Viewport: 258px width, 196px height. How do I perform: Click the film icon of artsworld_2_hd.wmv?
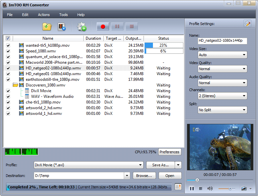(21, 108)
